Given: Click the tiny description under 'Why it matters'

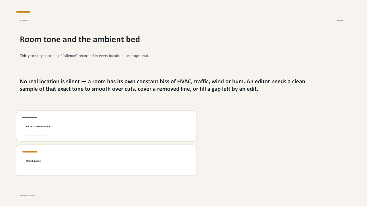Looking at the screenshot, I should tap(38, 170).
